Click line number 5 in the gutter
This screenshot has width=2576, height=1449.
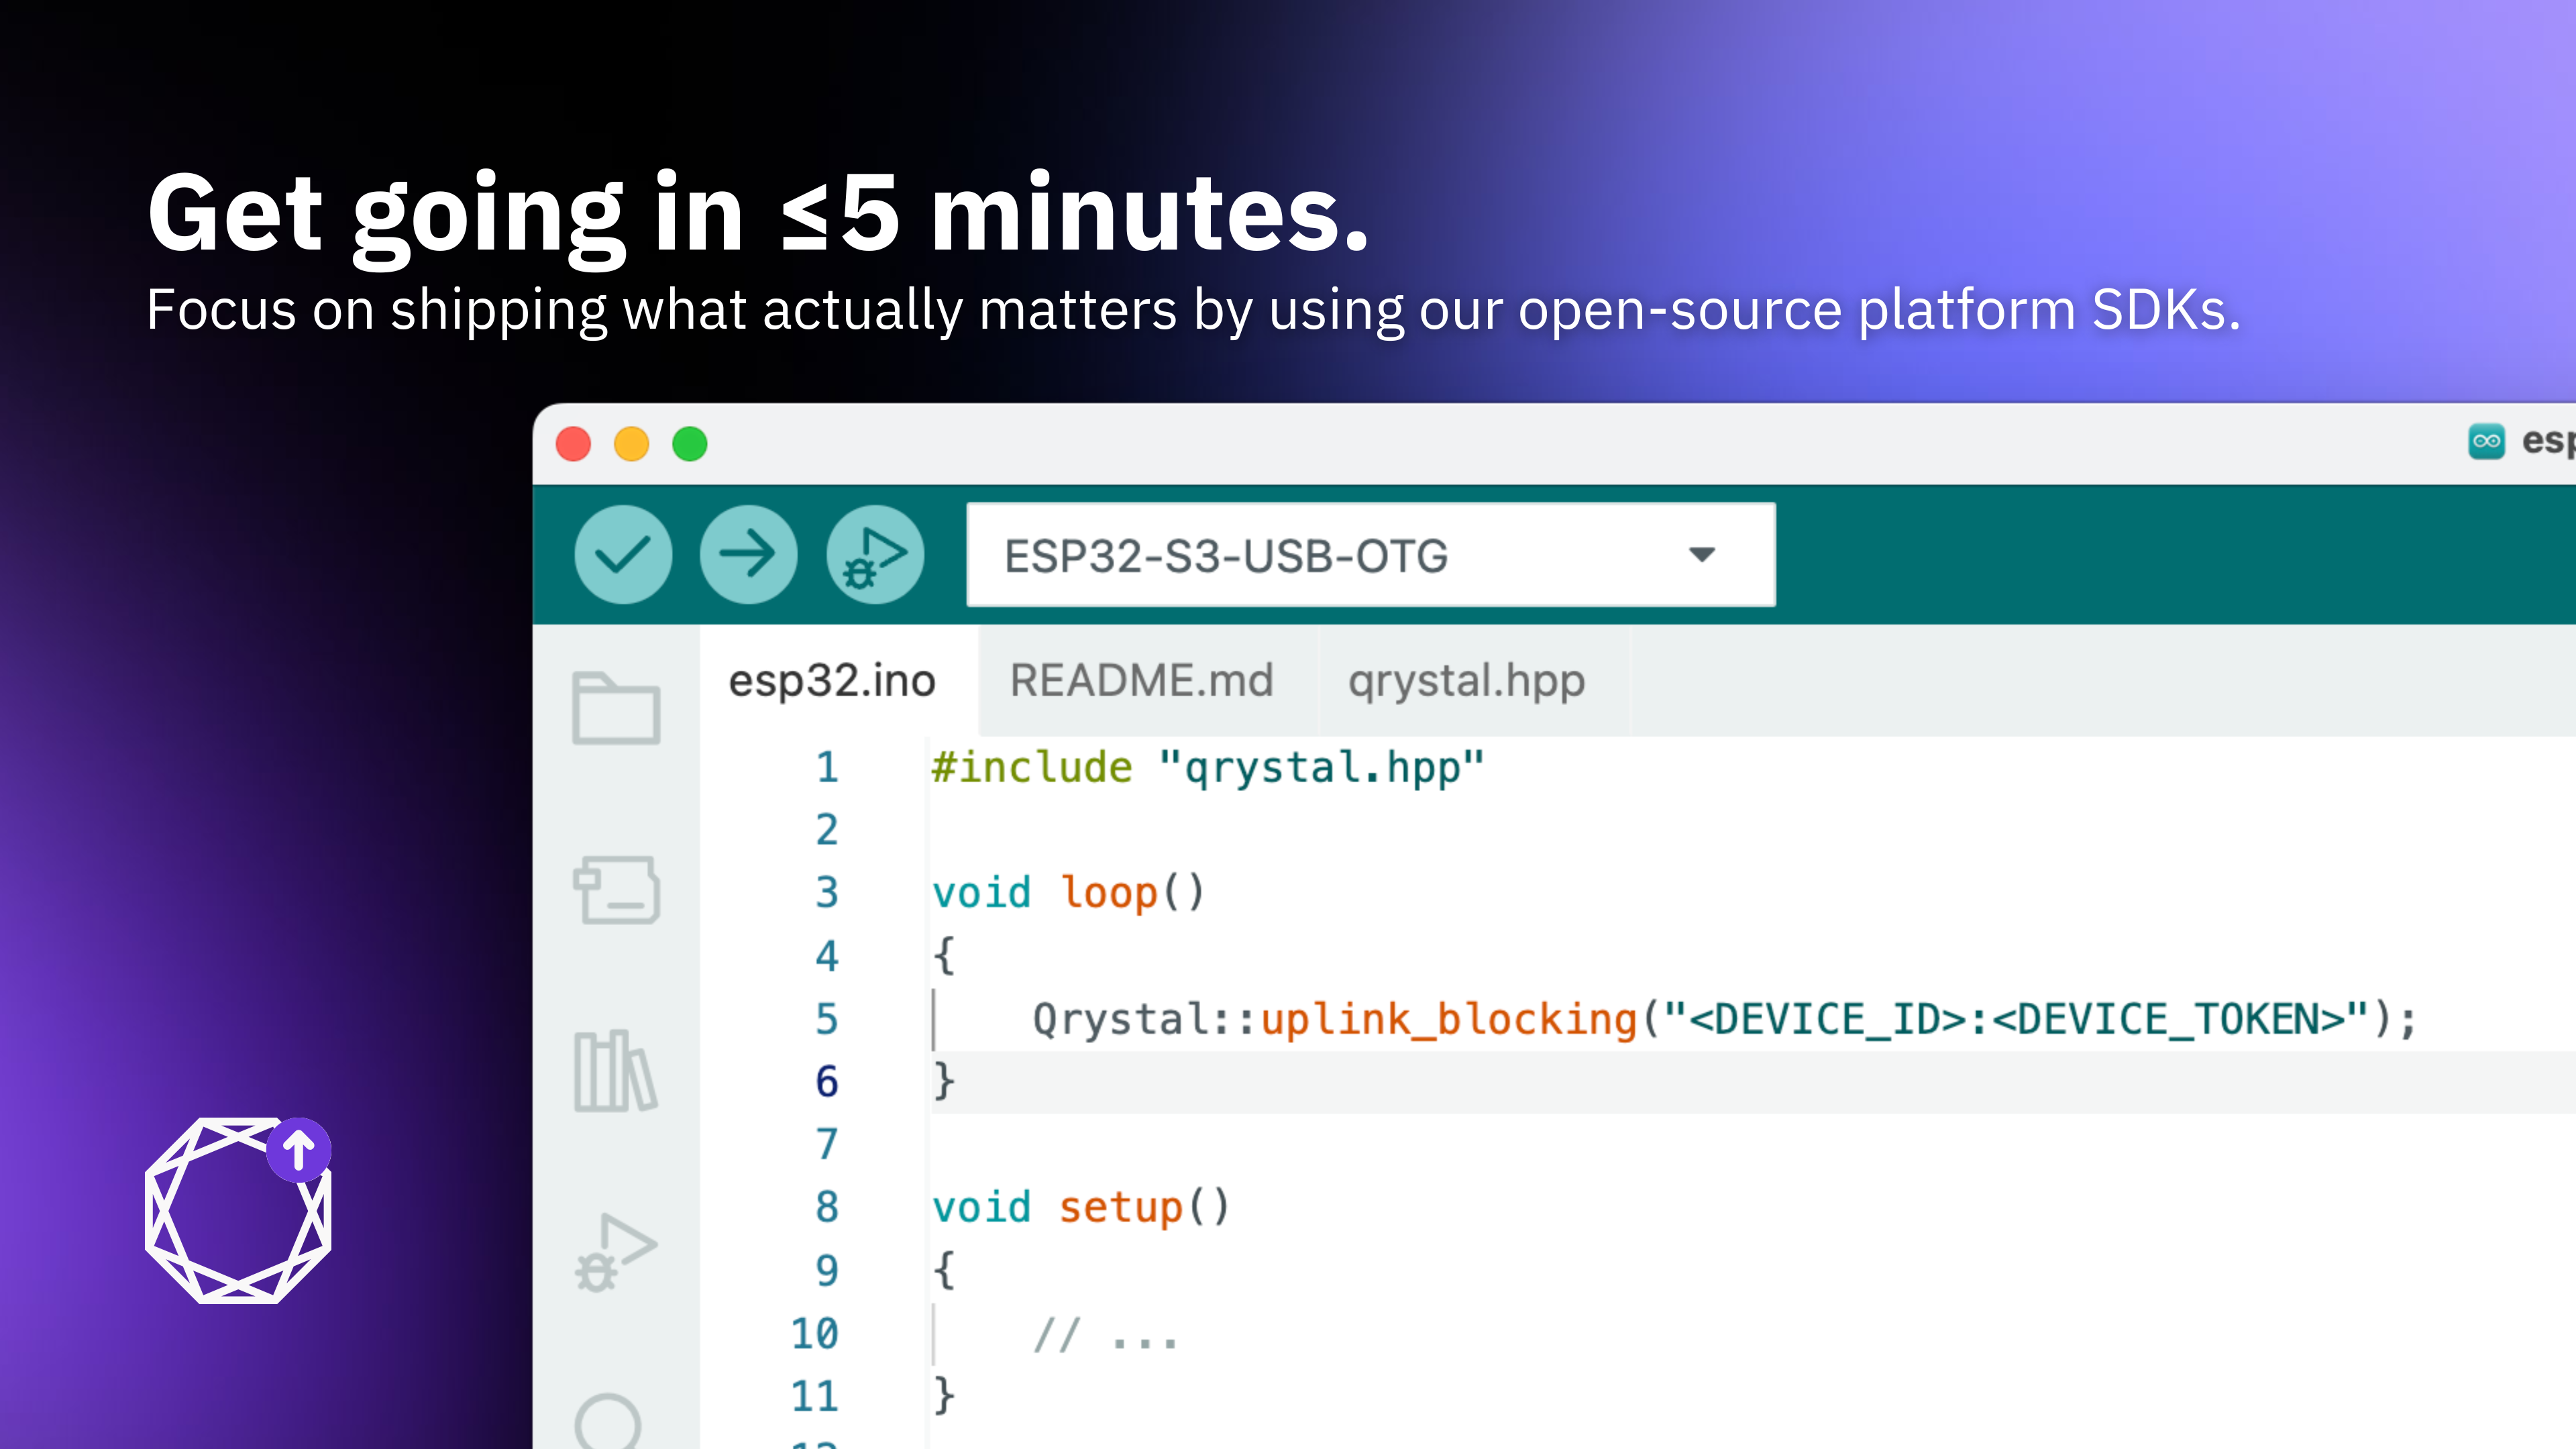point(826,1019)
